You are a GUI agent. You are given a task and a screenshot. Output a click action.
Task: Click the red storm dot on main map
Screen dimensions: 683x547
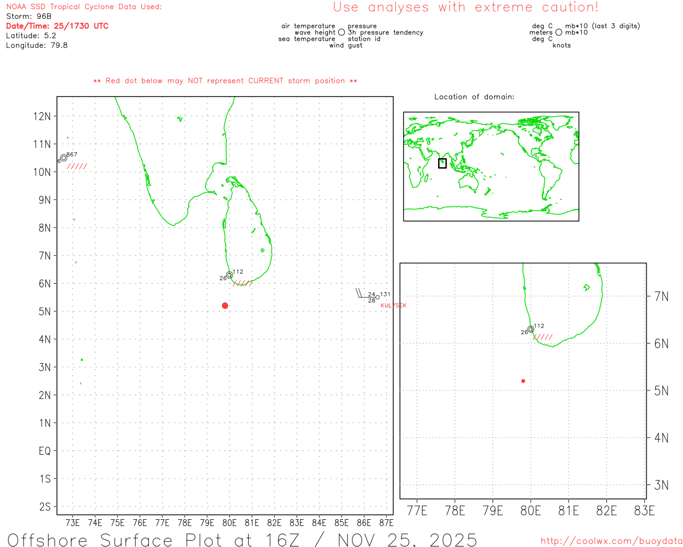point(225,306)
